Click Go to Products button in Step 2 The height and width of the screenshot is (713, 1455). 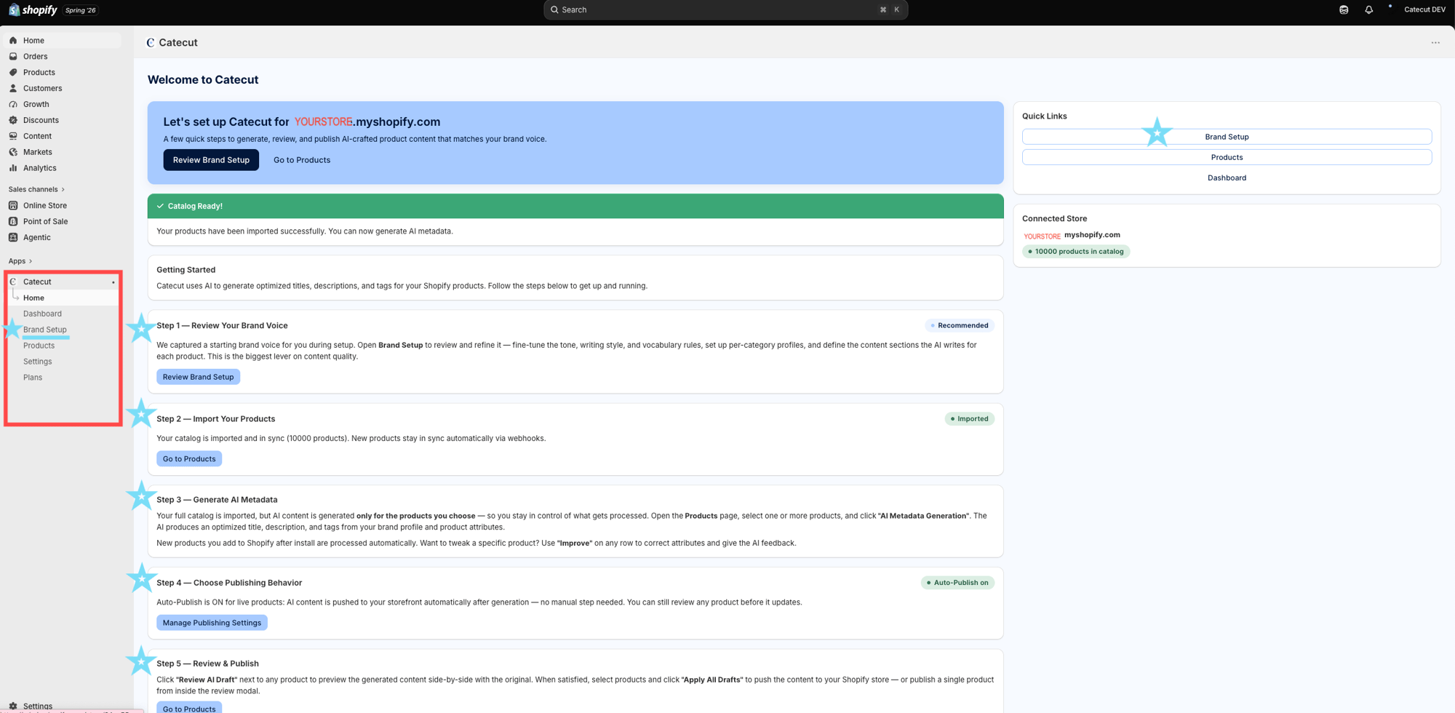tap(189, 458)
